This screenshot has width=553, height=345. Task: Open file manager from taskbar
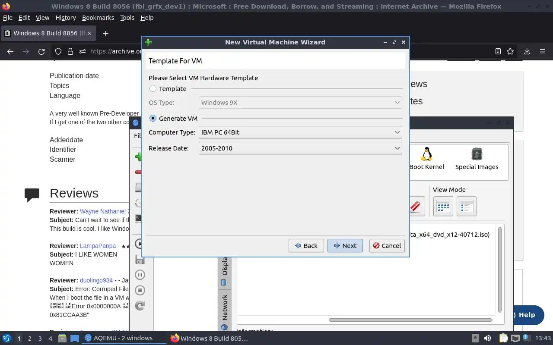pos(62,338)
